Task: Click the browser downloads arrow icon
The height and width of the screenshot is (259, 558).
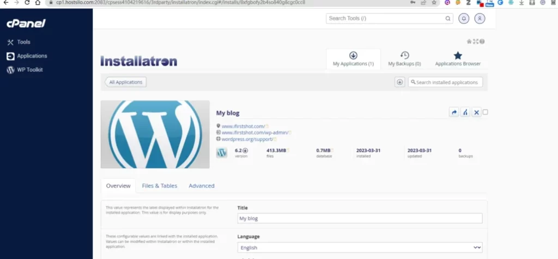Action: click(x=521, y=3)
